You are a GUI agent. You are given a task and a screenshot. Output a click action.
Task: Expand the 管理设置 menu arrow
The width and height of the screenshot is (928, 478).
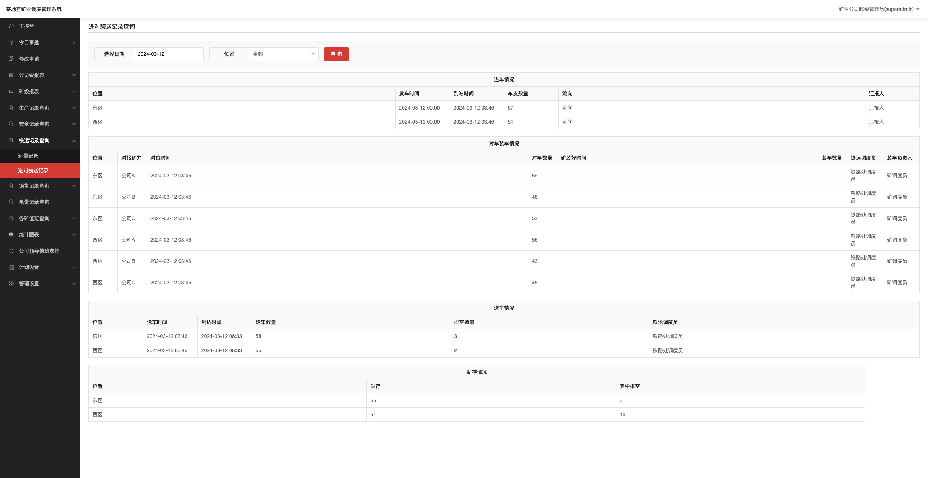tap(74, 284)
